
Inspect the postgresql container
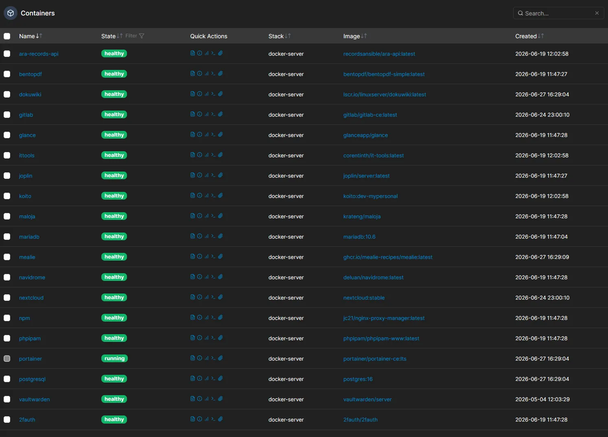click(x=199, y=378)
